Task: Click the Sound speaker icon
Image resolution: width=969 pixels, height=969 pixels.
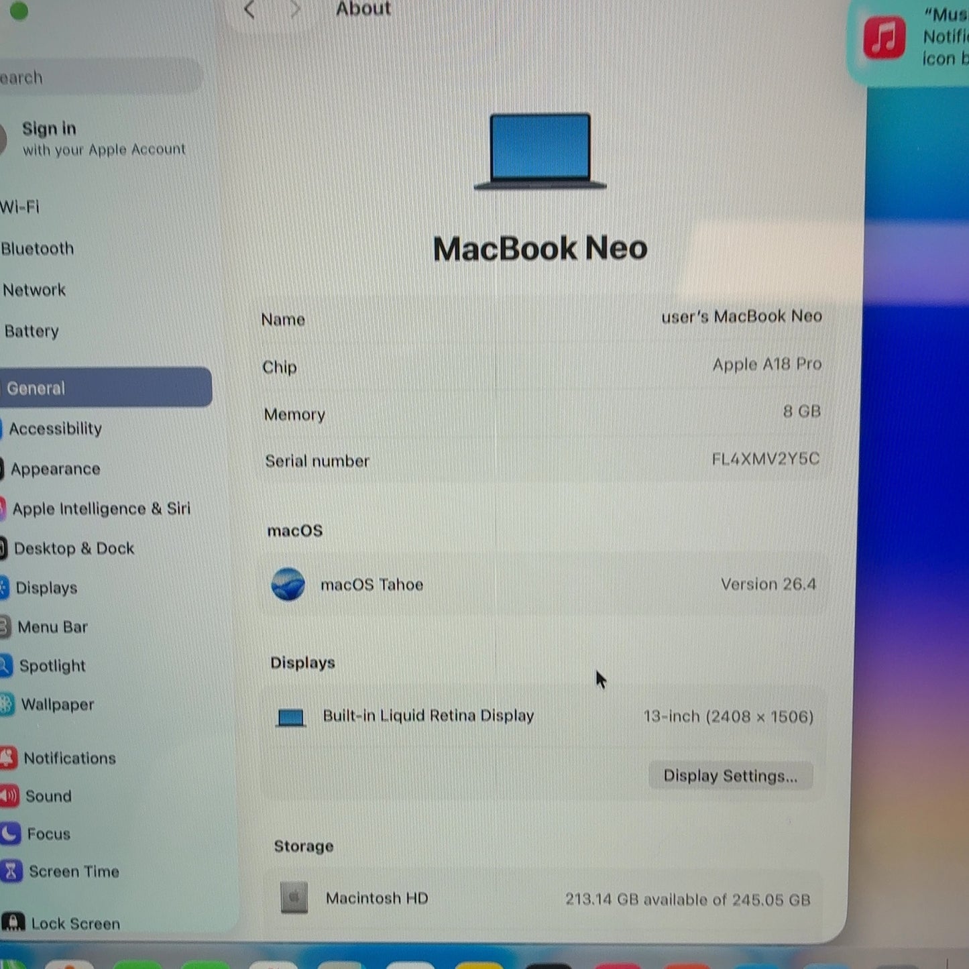Action: (x=9, y=796)
